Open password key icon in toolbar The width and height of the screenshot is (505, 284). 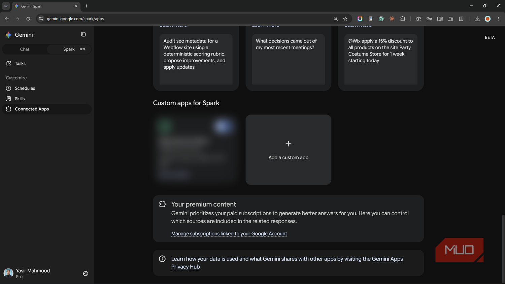coord(429,19)
